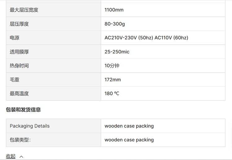This screenshot has width=232, height=160.
Task: Select the 层压厚度 label cell
Action: pos(19,24)
